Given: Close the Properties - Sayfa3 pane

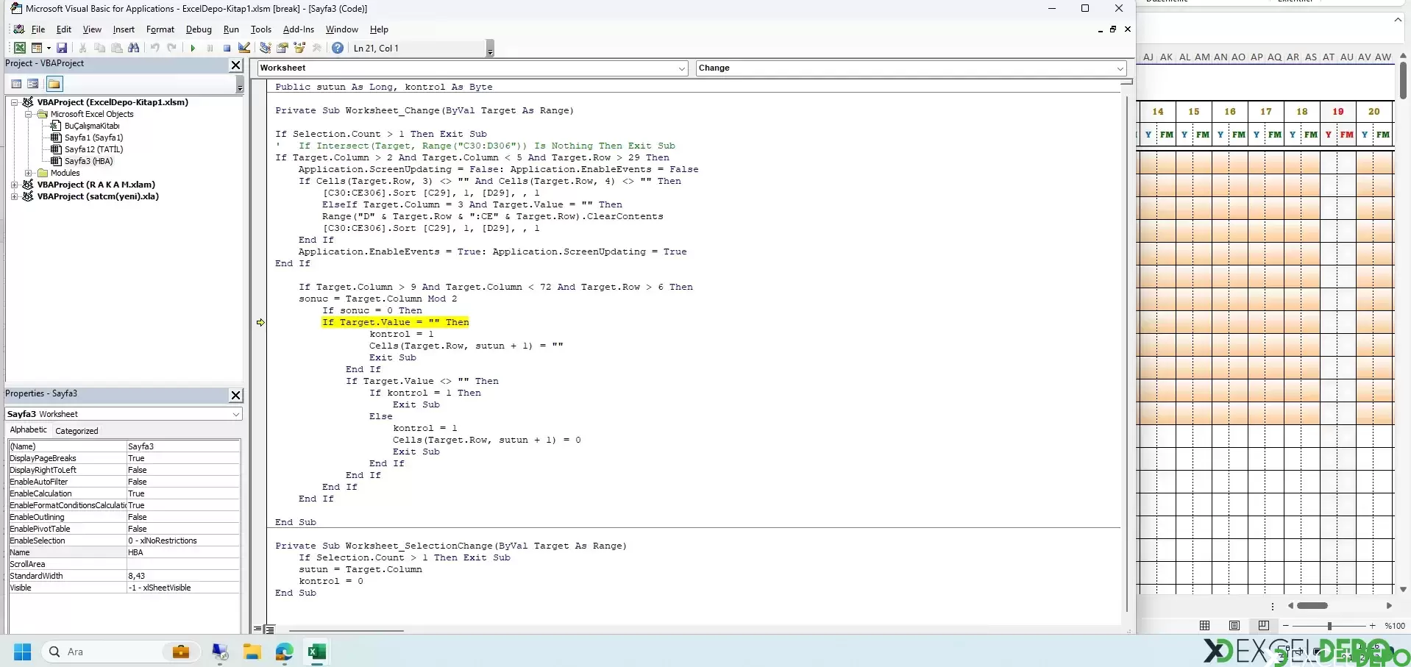Looking at the screenshot, I should pos(235,395).
